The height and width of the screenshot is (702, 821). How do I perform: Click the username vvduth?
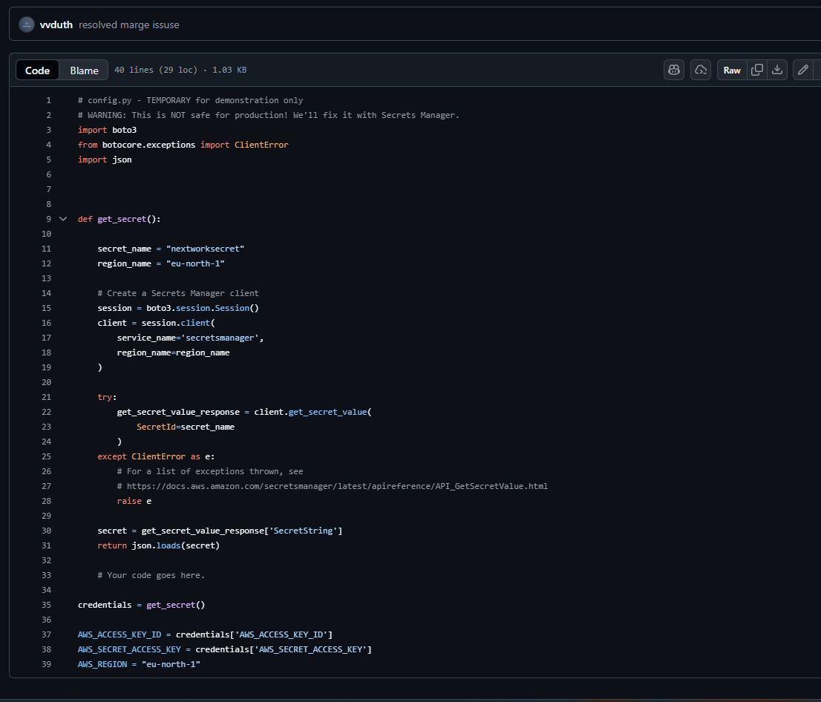tap(57, 24)
